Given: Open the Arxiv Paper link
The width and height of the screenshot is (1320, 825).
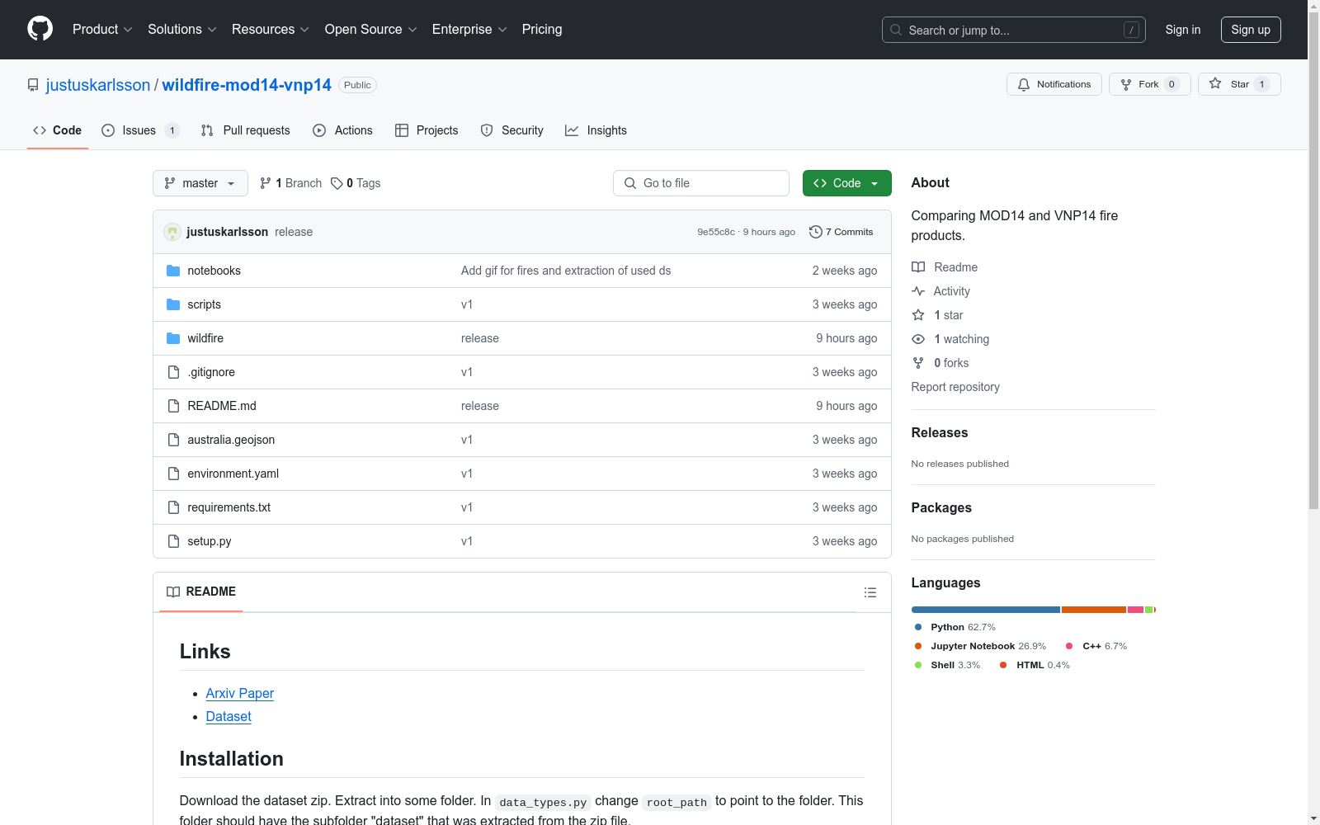Looking at the screenshot, I should click(x=239, y=693).
